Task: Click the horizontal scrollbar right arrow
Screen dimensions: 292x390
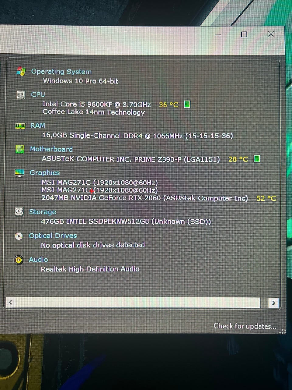Action: tap(273, 303)
